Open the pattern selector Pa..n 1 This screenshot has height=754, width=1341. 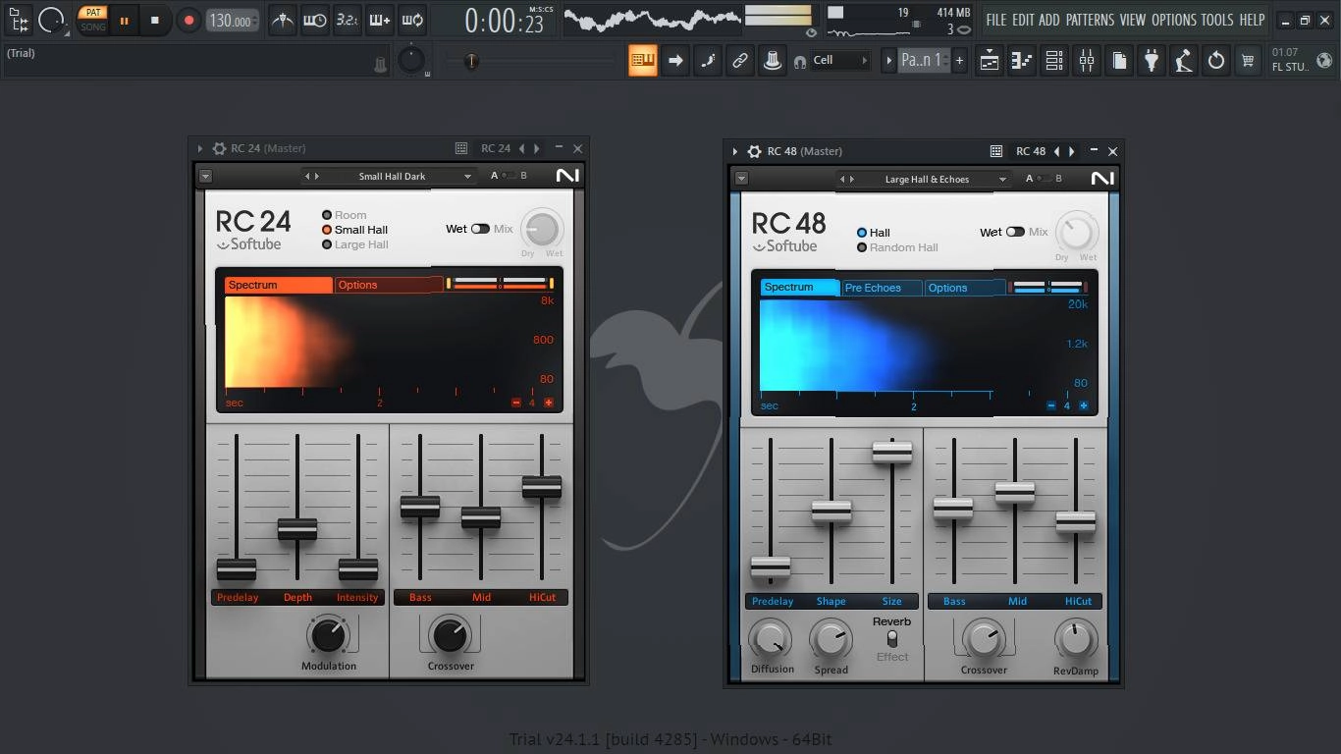coord(923,60)
